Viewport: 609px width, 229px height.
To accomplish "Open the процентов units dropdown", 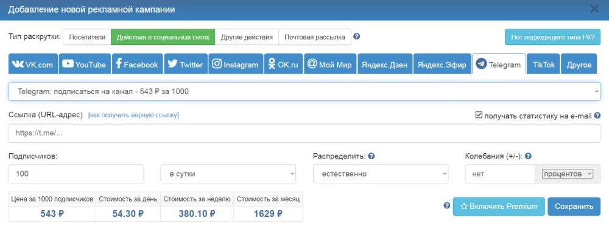I will [568, 174].
